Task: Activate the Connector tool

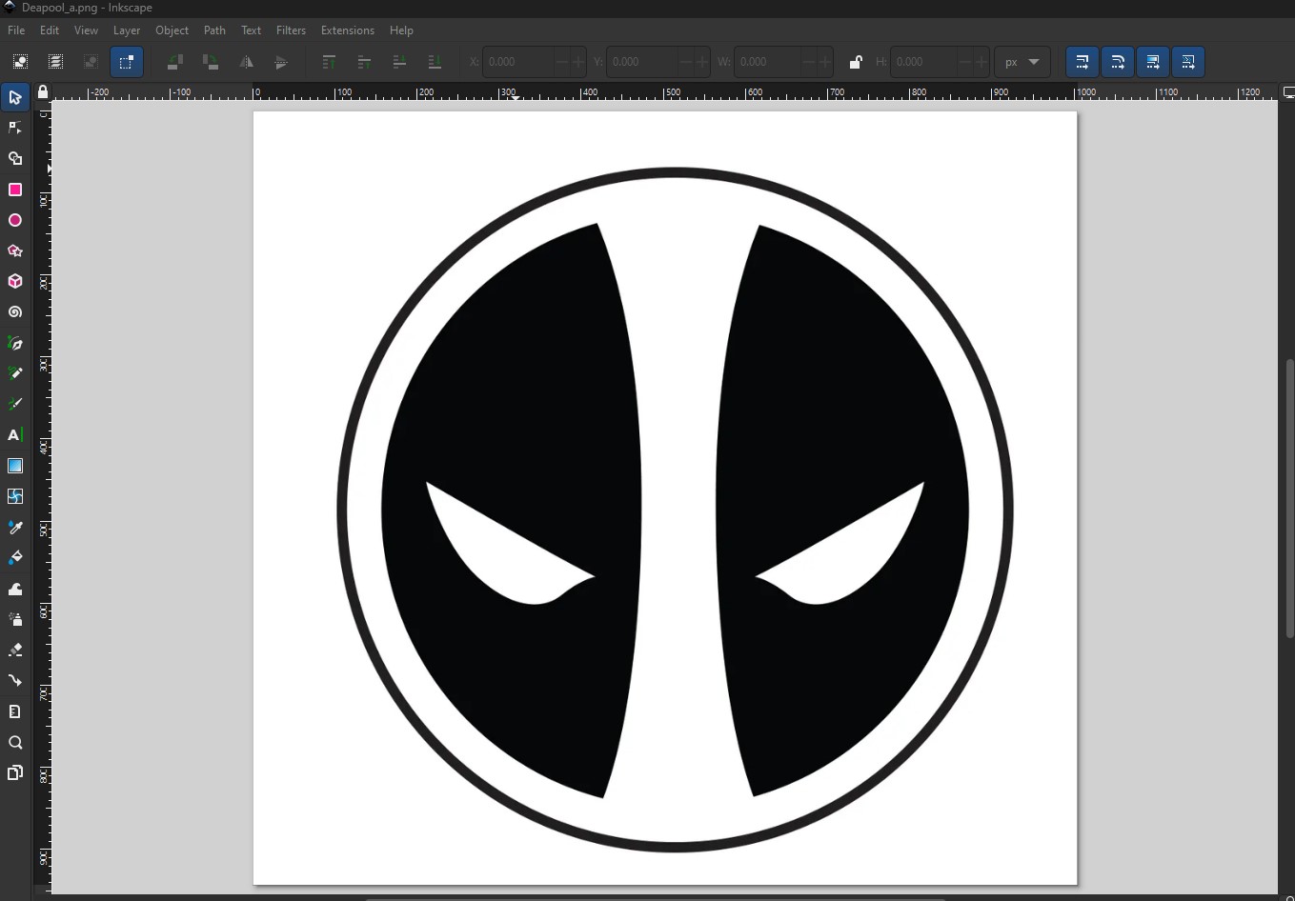Action: point(15,680)
